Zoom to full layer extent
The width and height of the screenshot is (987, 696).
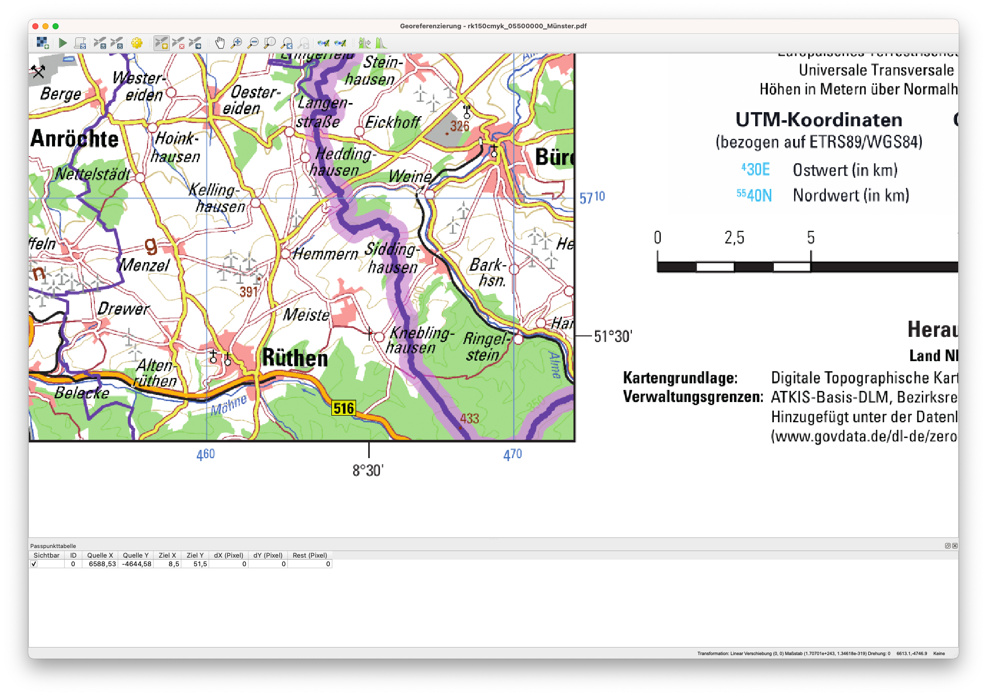pos(270,43)
